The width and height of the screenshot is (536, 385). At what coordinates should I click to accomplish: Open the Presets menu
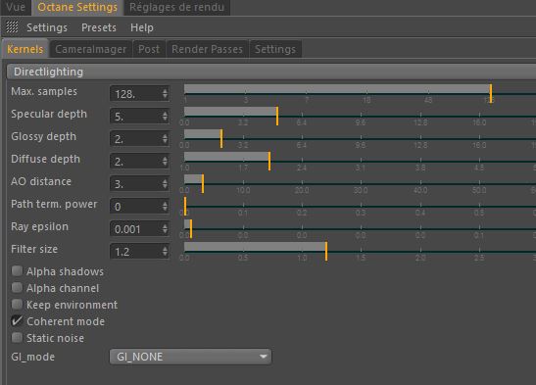pyautogui.click(x=99, y=27)
